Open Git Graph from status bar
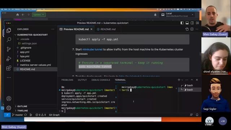 54,115
